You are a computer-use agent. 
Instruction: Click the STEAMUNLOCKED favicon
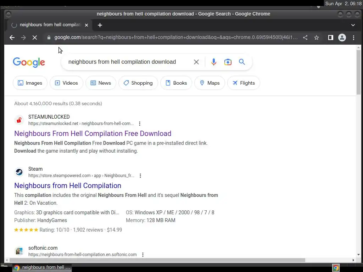[19, 120]
